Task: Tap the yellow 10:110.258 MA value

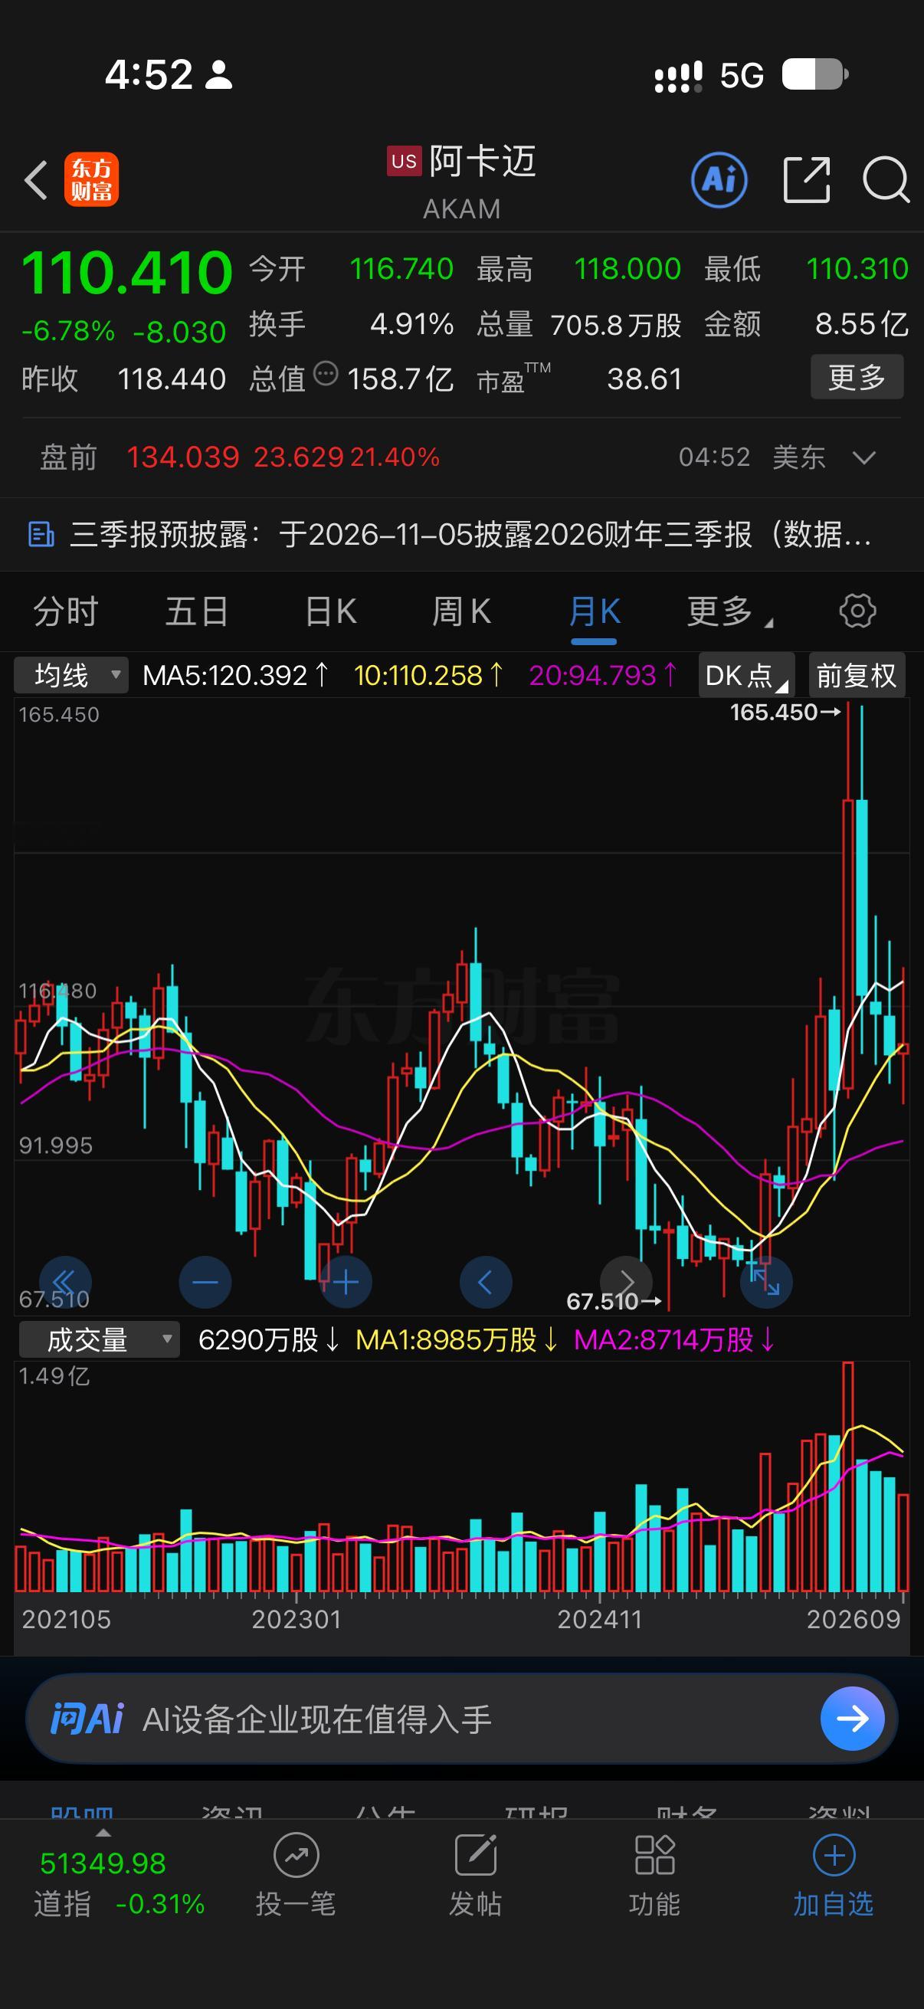Action: (428, 675)
